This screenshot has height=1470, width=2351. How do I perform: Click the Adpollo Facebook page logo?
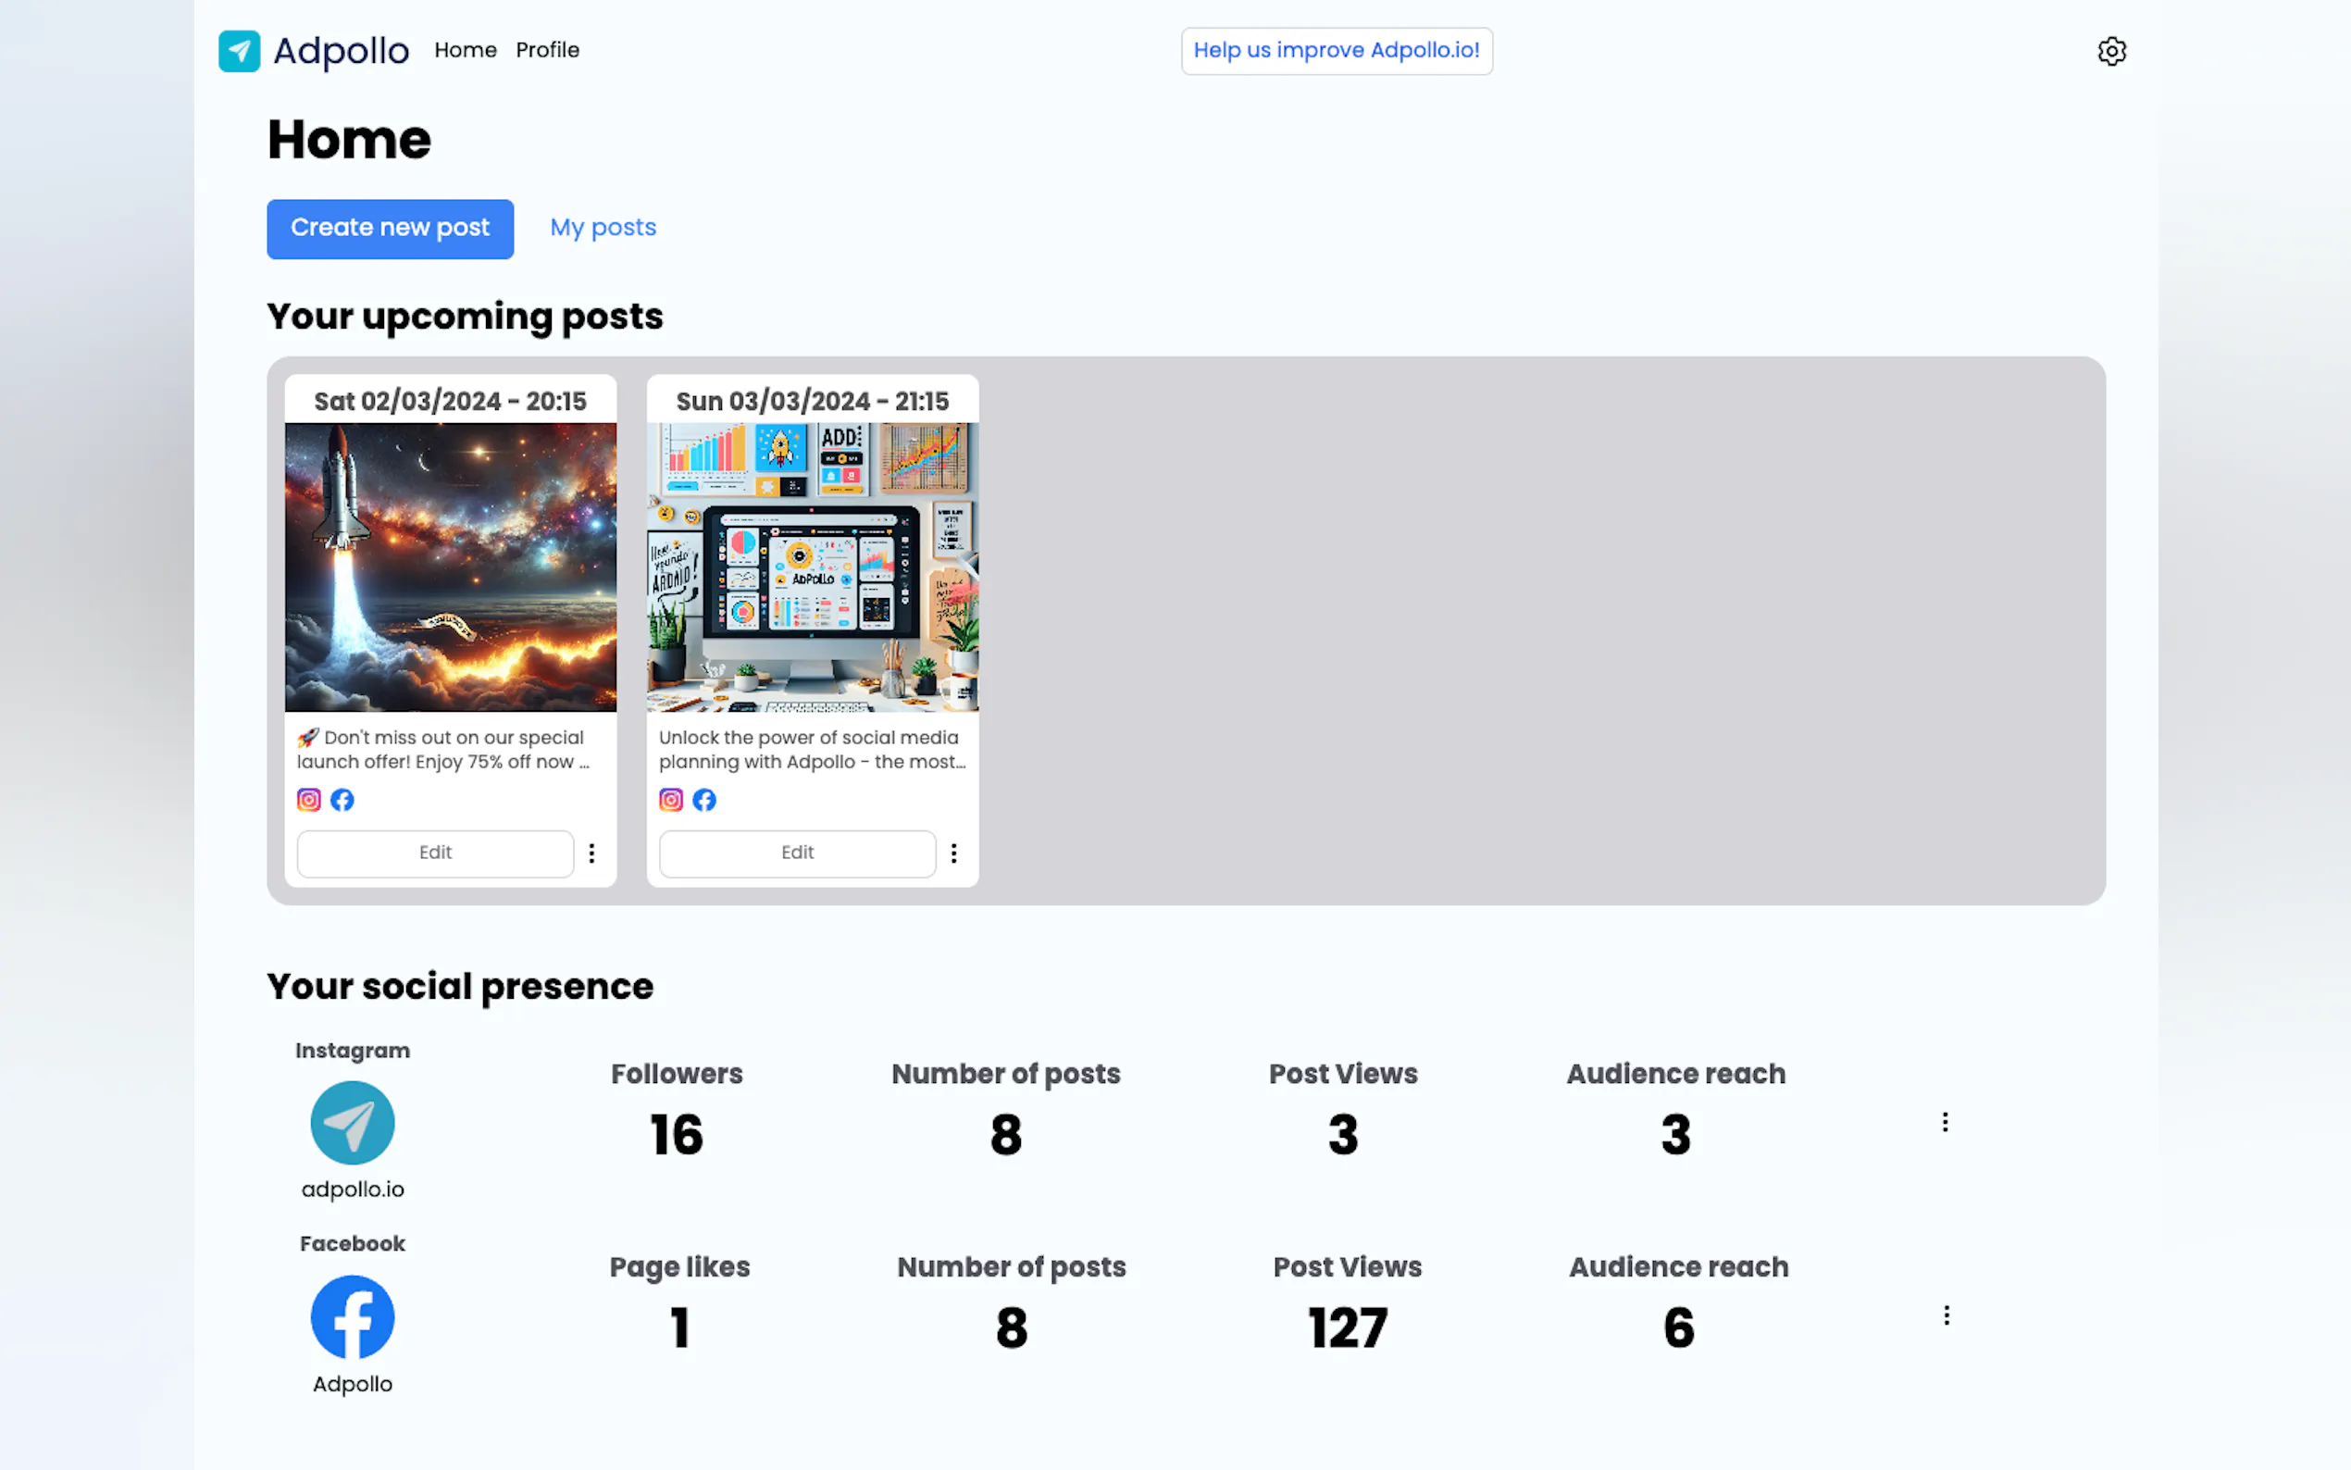point(352,1316)
